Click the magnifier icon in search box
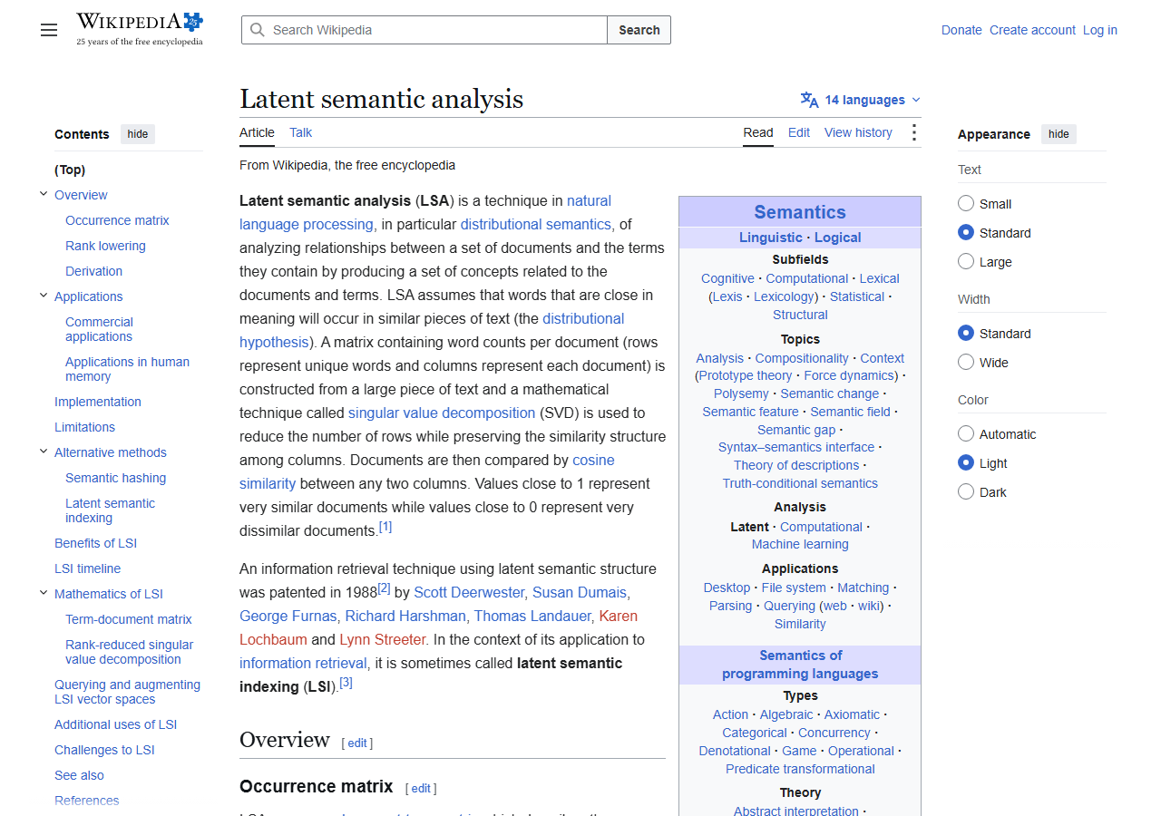The image size is (1161, 816). click(x=258, y=30)
